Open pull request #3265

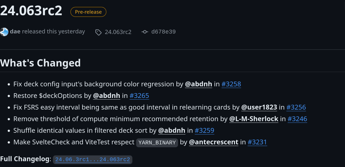tap(139, 96)
